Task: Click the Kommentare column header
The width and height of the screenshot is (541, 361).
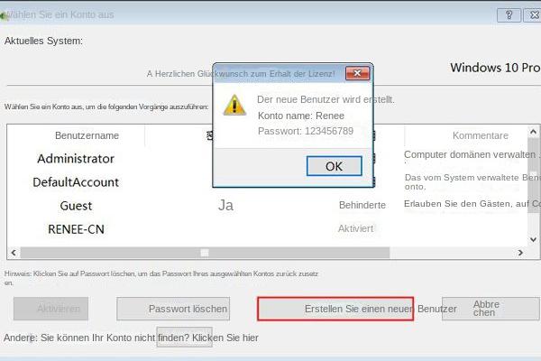Action: click(481, 135)
